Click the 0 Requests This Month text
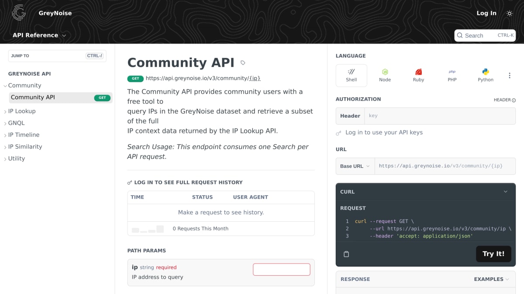This screenshot has height=294, width=524. pyautogui.click(x=200, y=229)
